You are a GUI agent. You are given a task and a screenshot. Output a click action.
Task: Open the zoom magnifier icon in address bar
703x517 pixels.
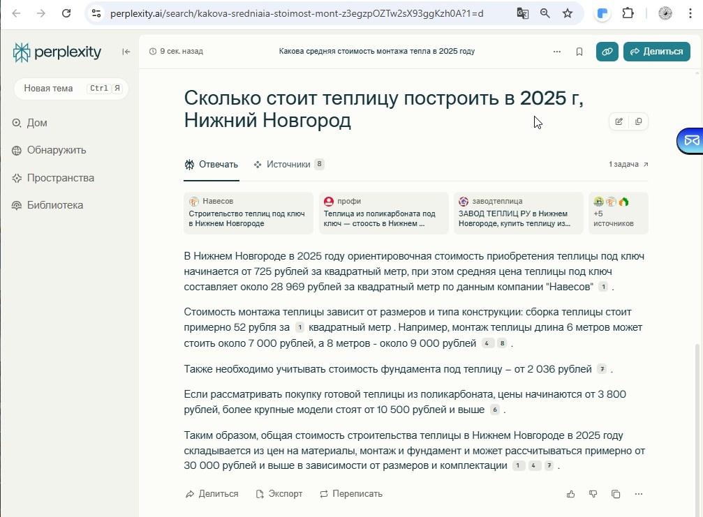point(545,13)
